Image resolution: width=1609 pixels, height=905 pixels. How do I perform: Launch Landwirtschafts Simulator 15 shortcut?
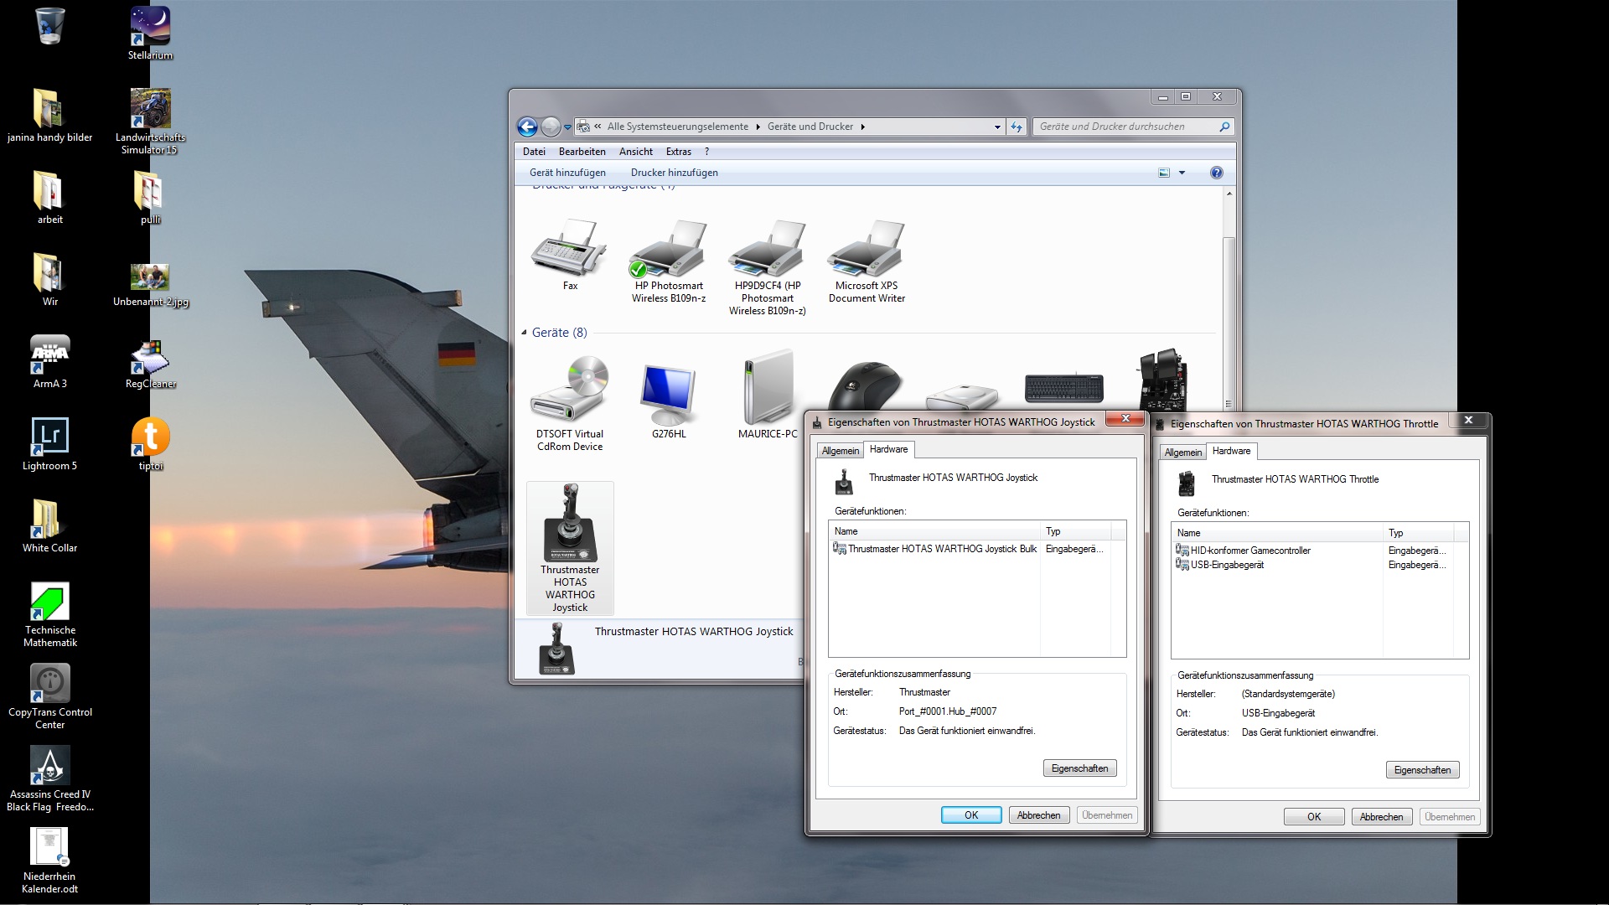click(150, 122)
